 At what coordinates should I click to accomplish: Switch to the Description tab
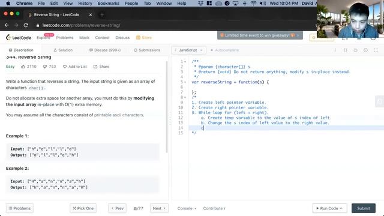point(21,50)
